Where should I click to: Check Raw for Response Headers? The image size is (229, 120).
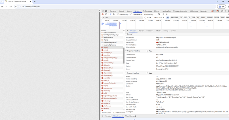147,51
